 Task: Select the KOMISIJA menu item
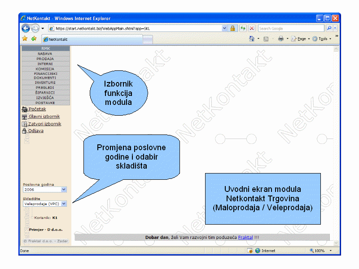coord(46,69)
